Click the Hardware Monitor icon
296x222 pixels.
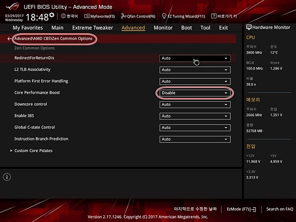click(249, 27)
